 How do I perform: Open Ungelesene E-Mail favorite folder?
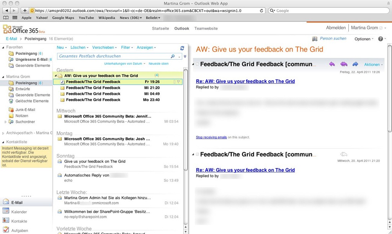coord(31,59)
